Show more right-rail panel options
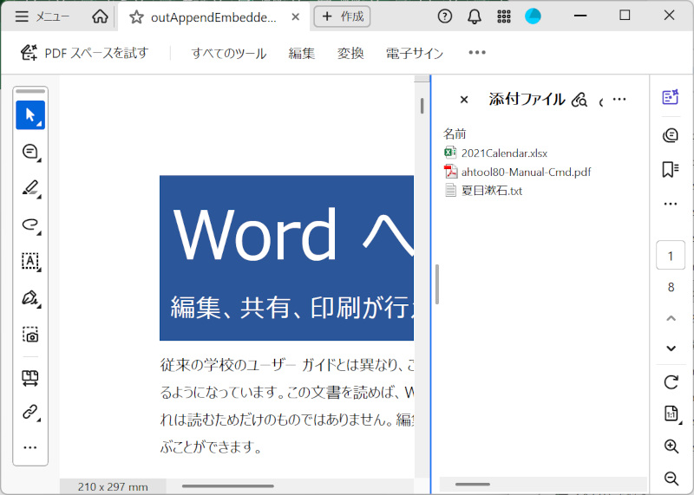Viewport: 694px width, 495px height. tap(671, 204)
